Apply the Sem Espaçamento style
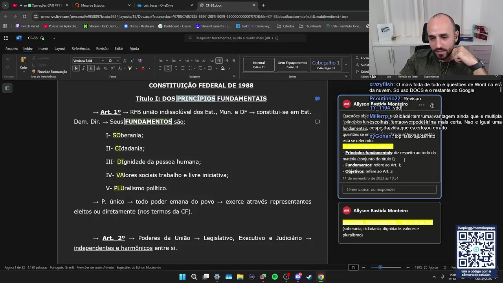Viewport: 503px width, 283px height. point(292,64)
